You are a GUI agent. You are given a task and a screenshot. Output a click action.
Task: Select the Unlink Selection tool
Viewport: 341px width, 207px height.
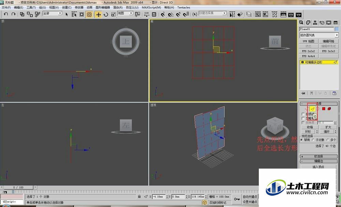(x=30, y=14)
